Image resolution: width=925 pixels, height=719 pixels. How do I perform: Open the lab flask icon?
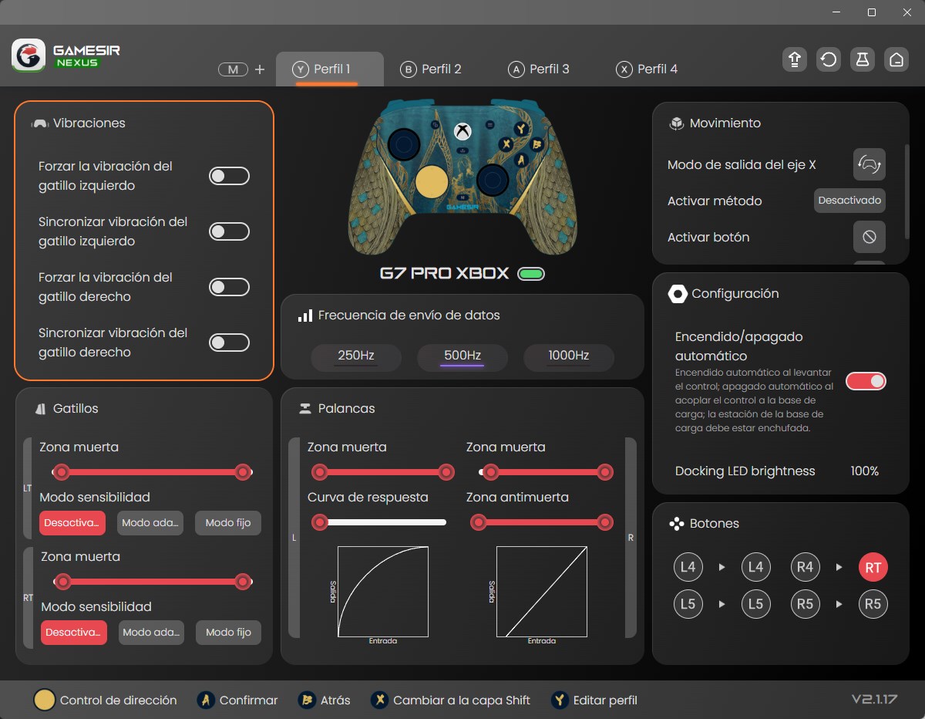[x=863, y=59]
